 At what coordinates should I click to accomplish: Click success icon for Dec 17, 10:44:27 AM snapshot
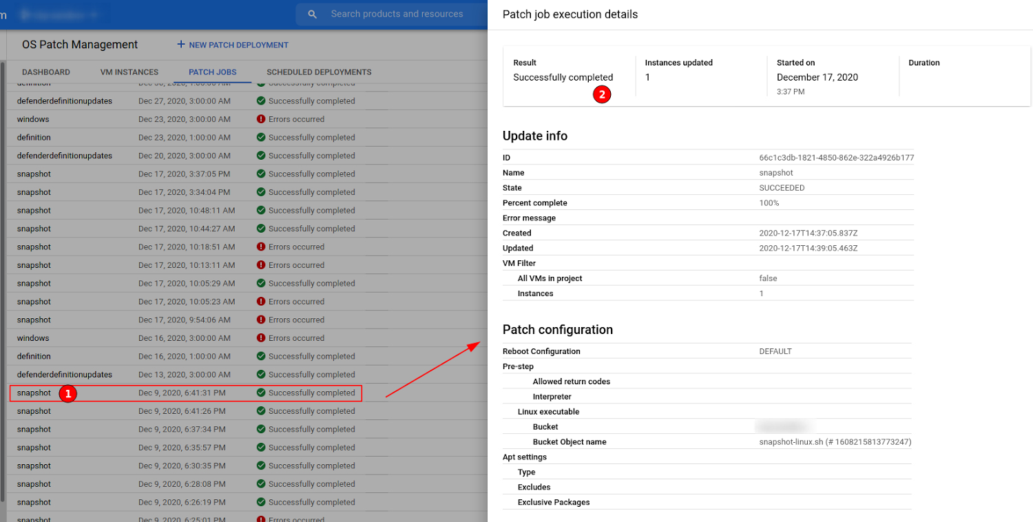point(261,229)
